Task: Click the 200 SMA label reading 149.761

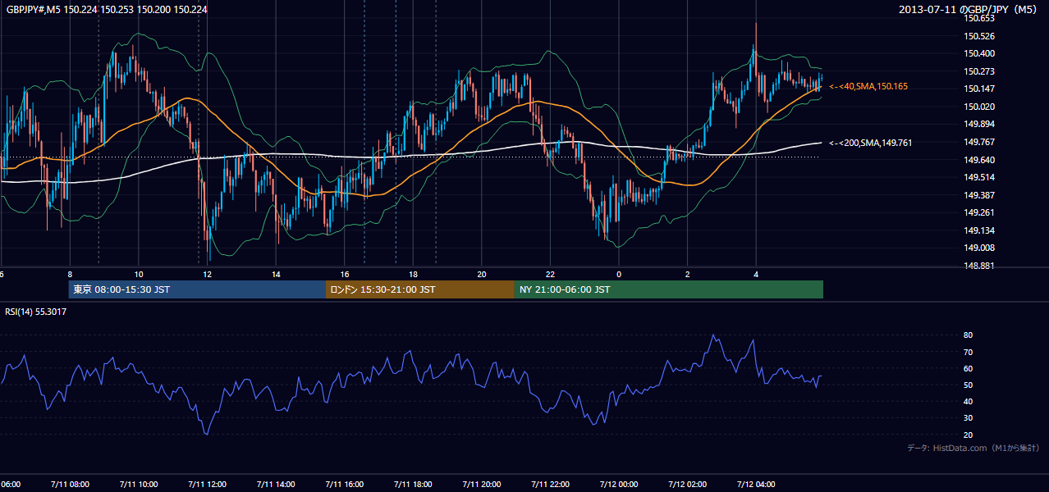Action: (x=870, y=143)
